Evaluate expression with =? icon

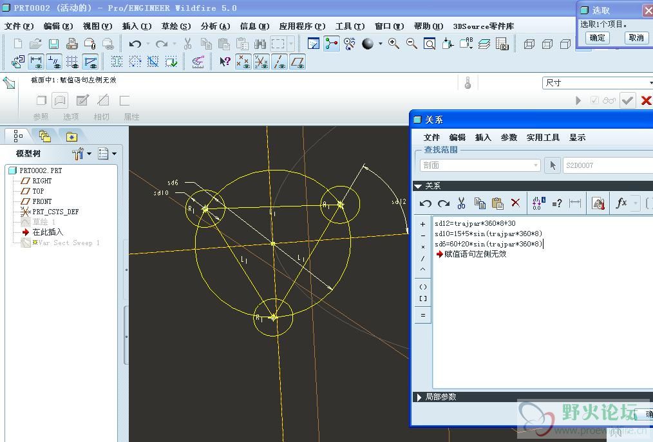[557, 203]
